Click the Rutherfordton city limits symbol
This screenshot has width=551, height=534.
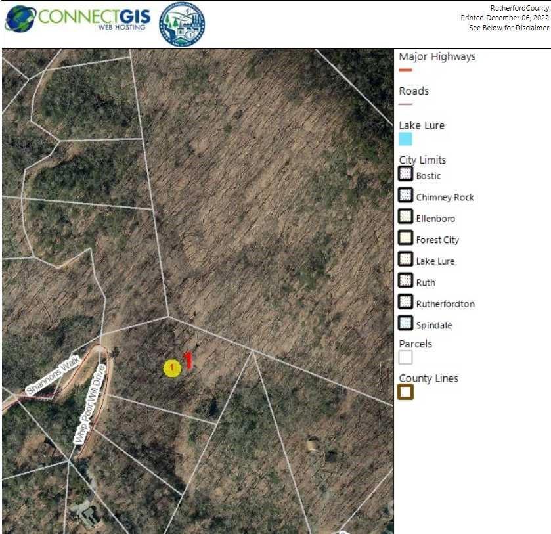click(405, 301)
